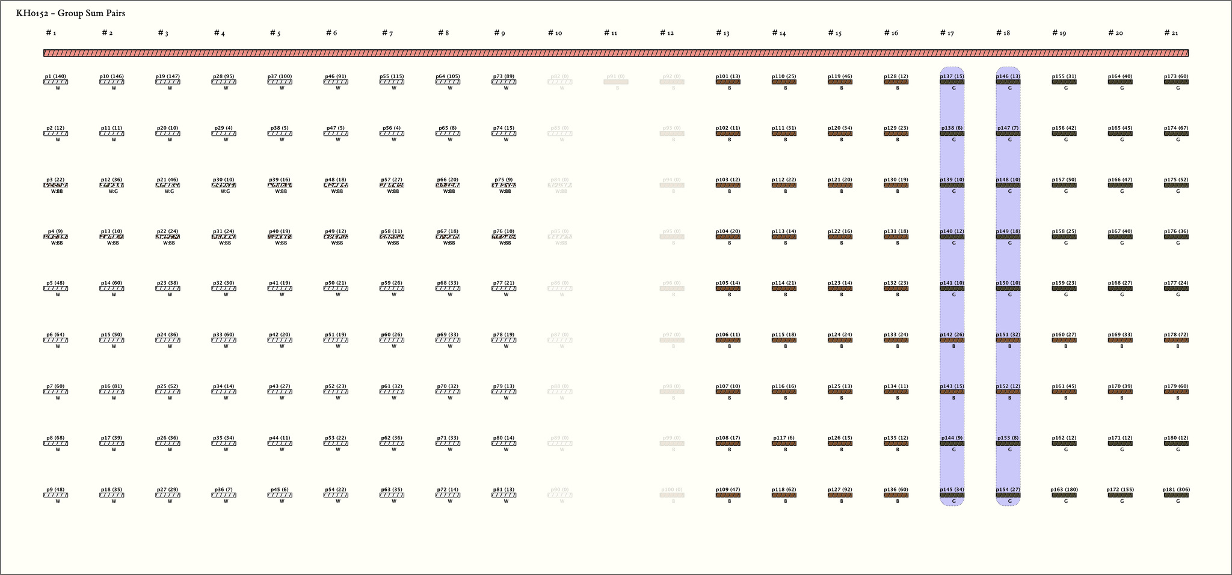Click the # 11 column header

pos(611,33)
